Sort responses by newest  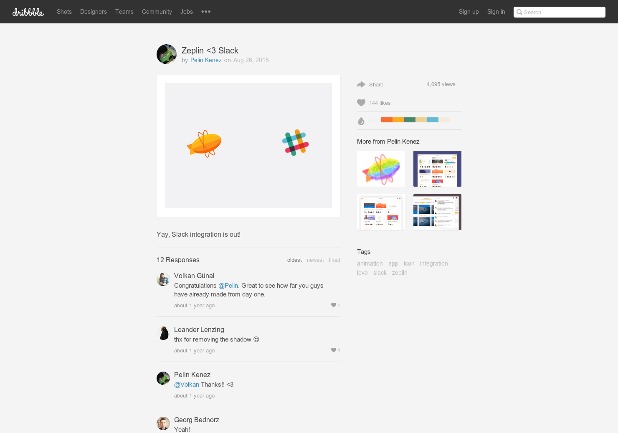pyautogui.click(x=315, y=260)
